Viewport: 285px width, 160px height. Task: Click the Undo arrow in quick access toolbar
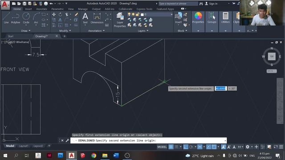click(51, 4)
